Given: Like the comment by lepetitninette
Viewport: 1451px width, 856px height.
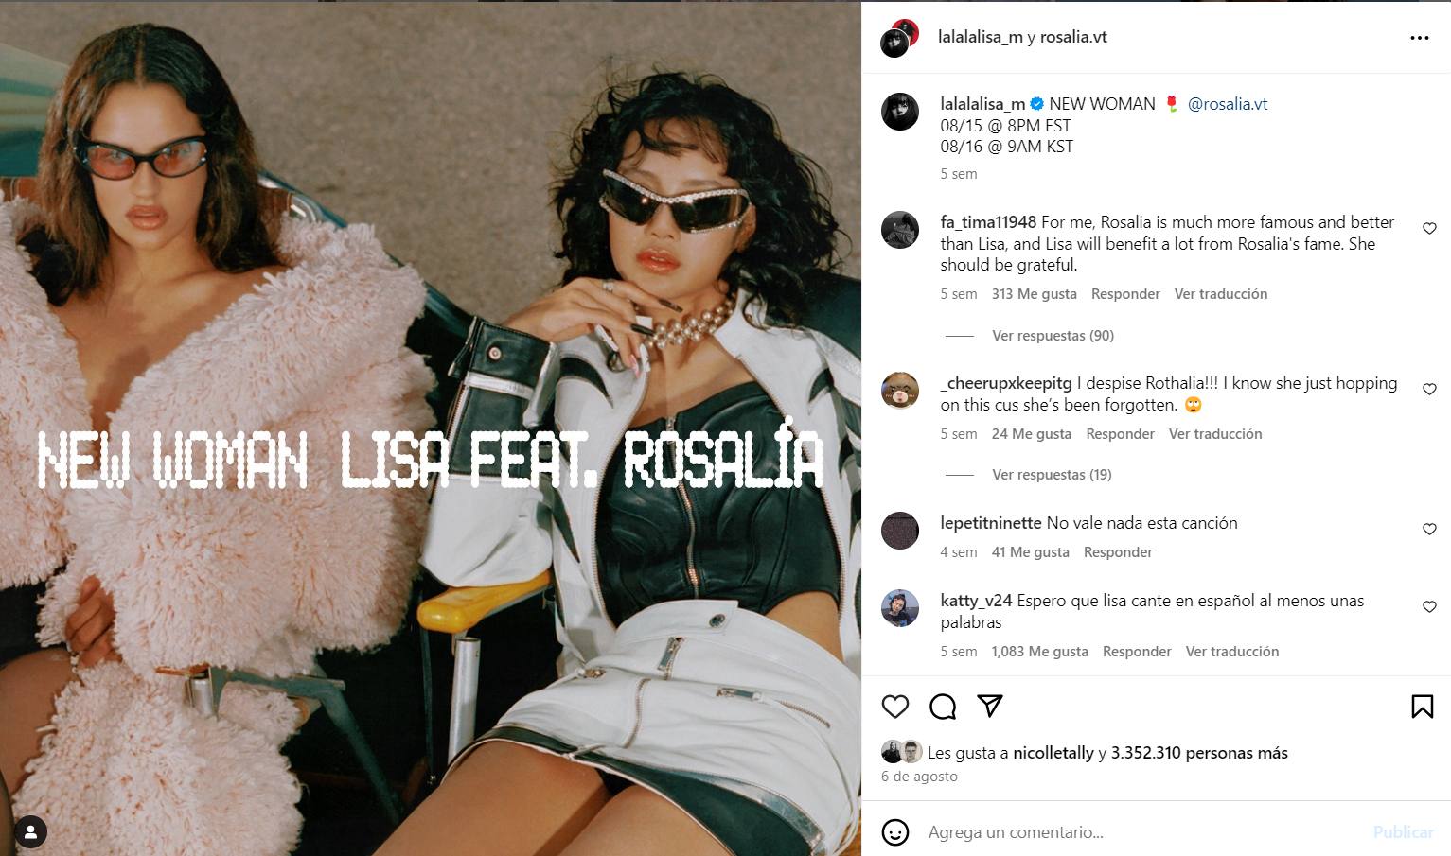Looking at the screenshot, I should coord(1429,529).
